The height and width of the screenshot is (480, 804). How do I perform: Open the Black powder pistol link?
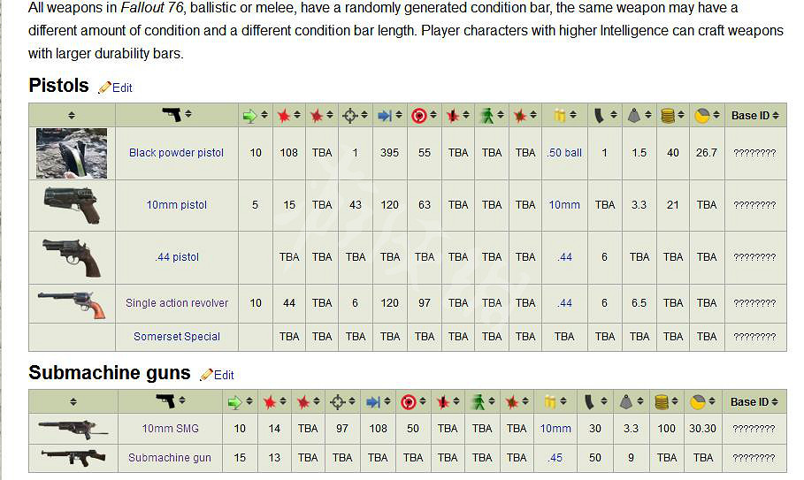click(x=176, y=153)
